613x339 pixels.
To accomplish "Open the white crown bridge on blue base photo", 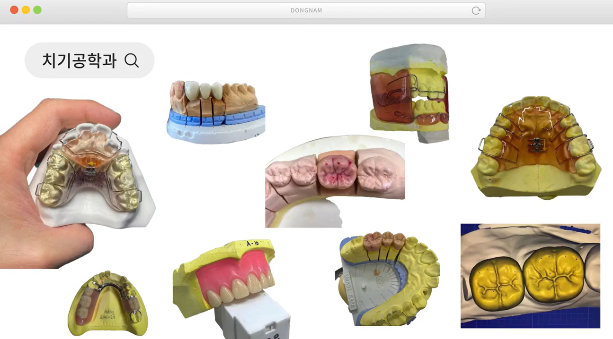I will click(x=216, y=111).
